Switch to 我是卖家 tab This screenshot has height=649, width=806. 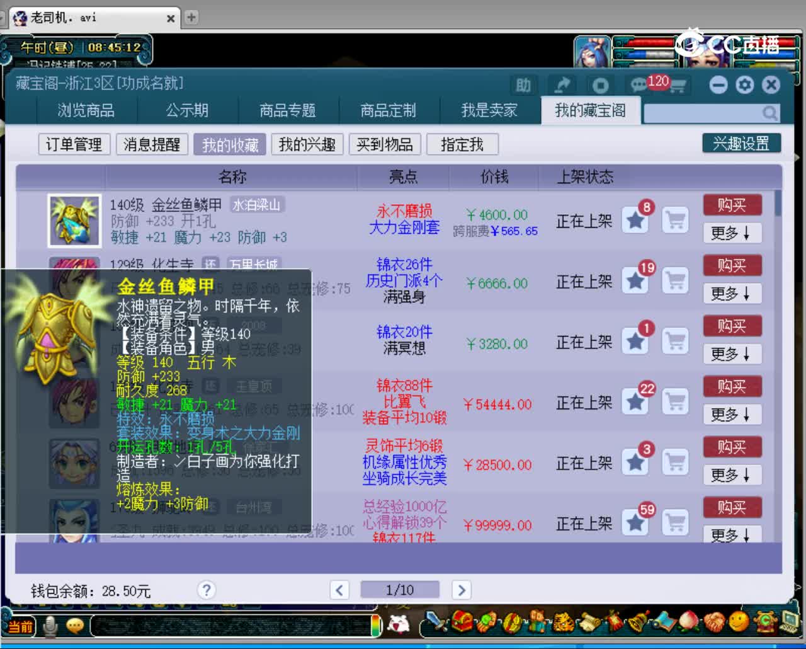(x=489, y=111)
